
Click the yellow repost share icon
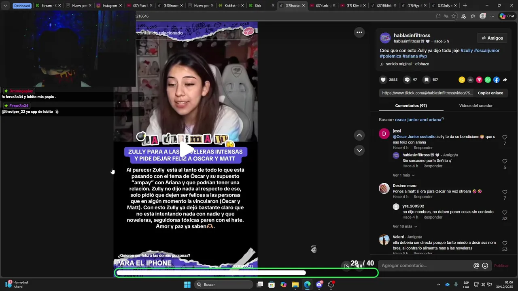[462, 80]
